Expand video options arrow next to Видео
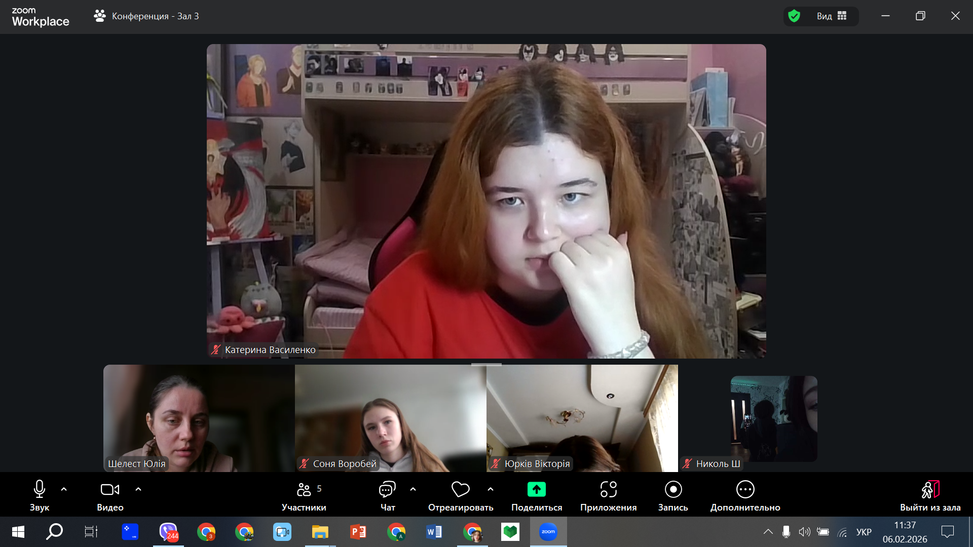This screenshot has height=547, width=973. click(x=138, y=489)
